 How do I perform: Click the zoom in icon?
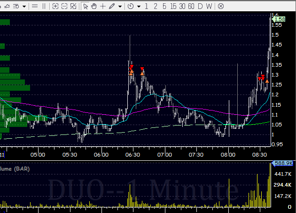(x=55, y=6)
